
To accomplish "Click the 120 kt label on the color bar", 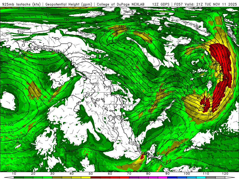I will 225,174.
